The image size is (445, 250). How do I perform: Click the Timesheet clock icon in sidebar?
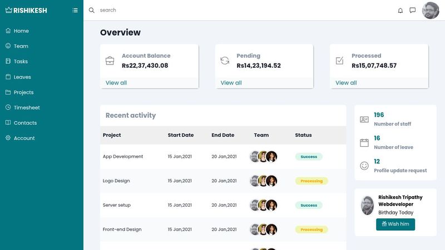click(x=8, y=107)
